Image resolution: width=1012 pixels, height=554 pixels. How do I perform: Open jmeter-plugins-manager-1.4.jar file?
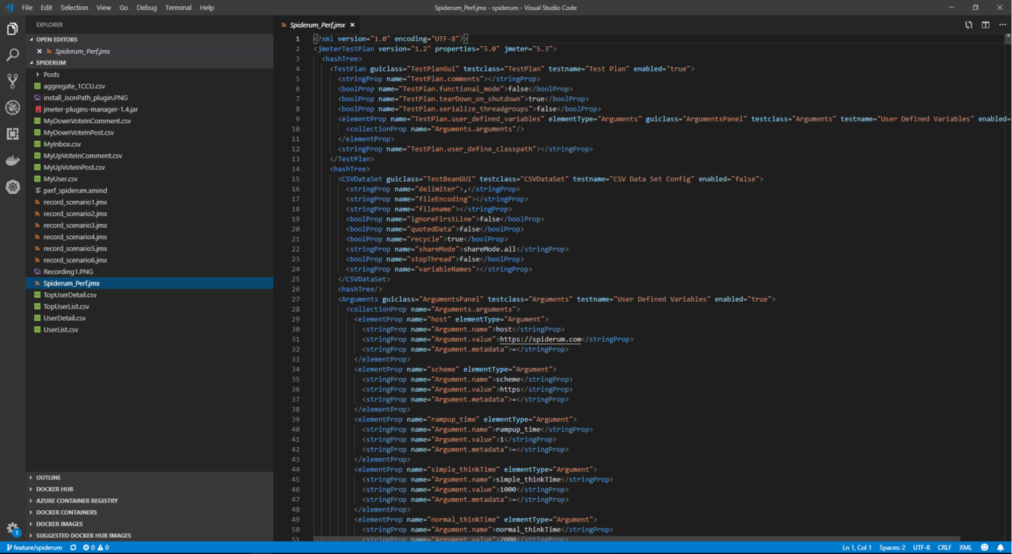point(149,109)
